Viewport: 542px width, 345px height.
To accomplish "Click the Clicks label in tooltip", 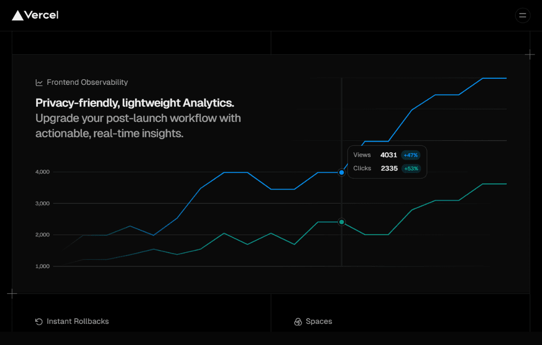I will pyautogui.click(x=362, y=169).
